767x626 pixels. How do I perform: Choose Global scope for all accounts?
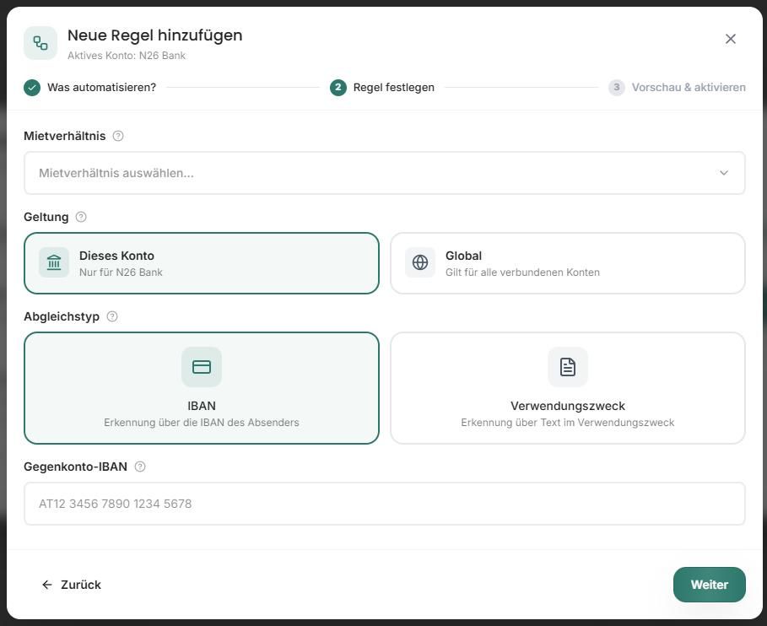568,263
